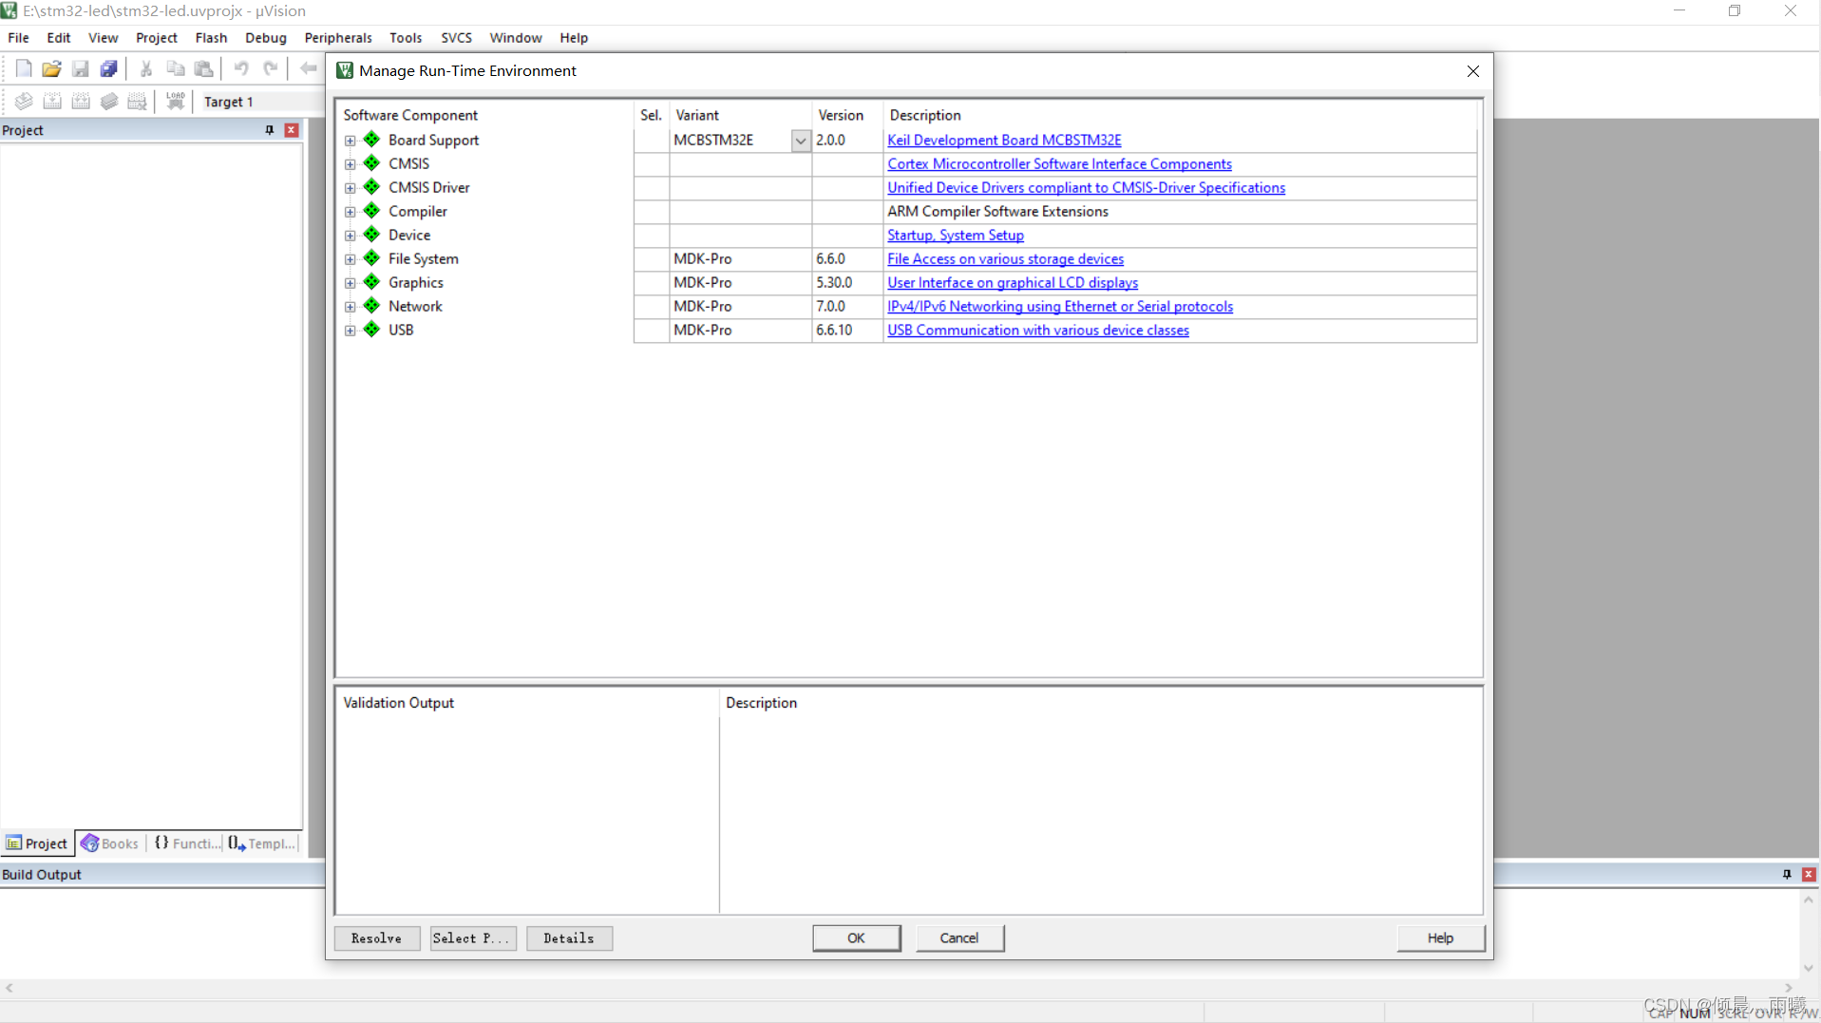Click the Board Support component diamond icon
This screenshot has width=1821, height=1023.
pyautogui.click(x=371, y=140)
